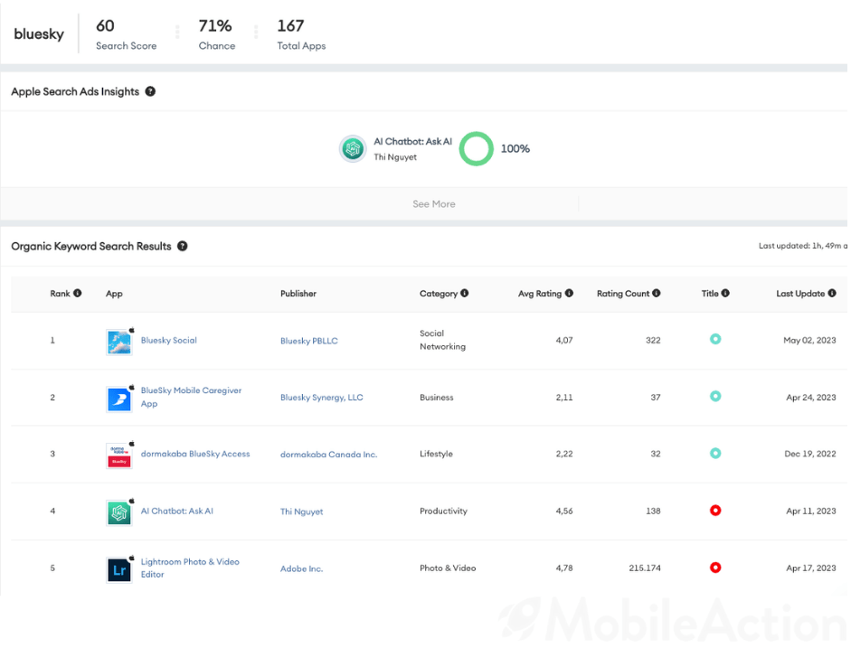Click the BlueSky Mobile Caregiver app icon
Viewport: 851px width, 648px height.
click(x=118, y=399)
